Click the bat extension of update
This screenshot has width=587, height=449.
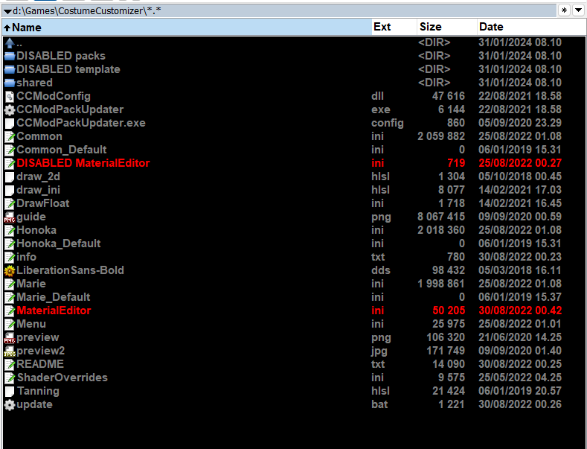tap(379, 404)
